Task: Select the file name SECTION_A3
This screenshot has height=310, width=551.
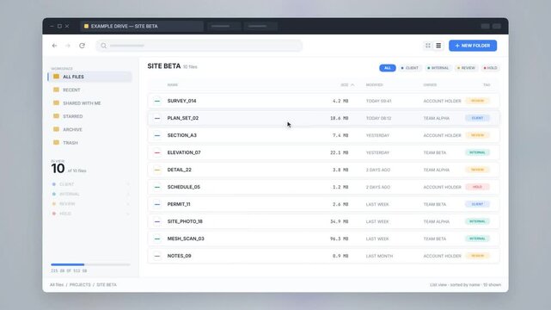Action: tap(181, 135)
